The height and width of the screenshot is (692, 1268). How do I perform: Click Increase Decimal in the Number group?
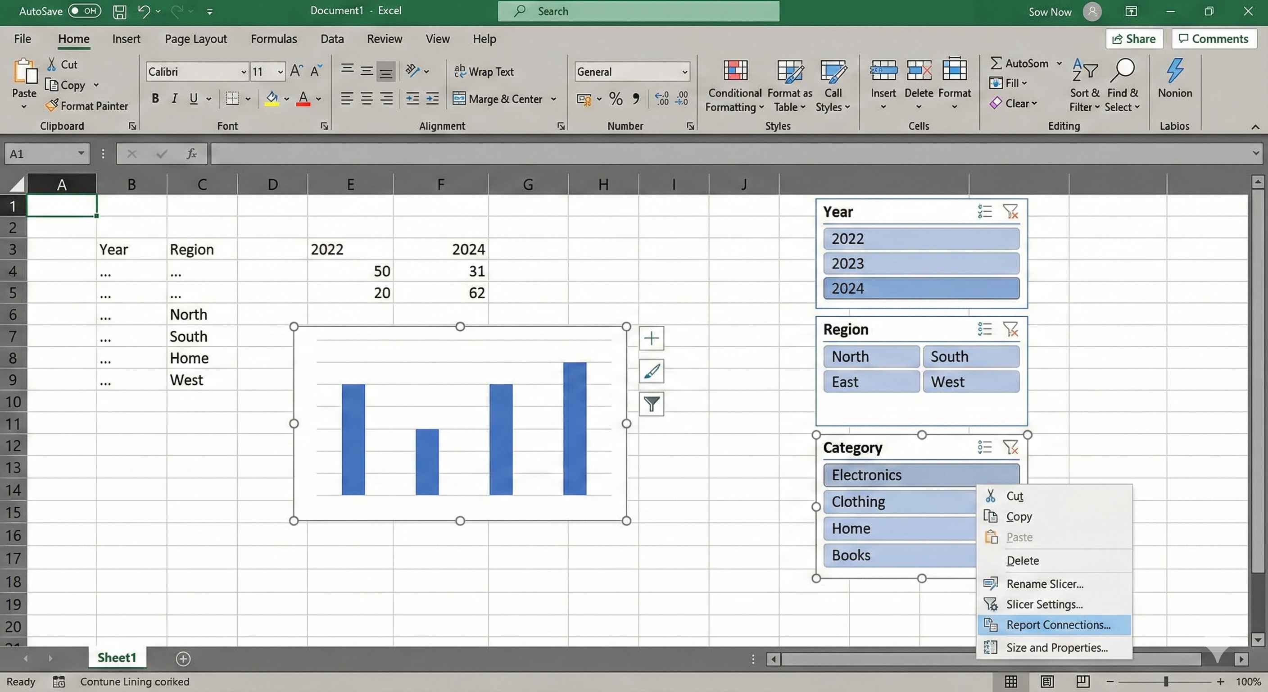click(661, 99)
